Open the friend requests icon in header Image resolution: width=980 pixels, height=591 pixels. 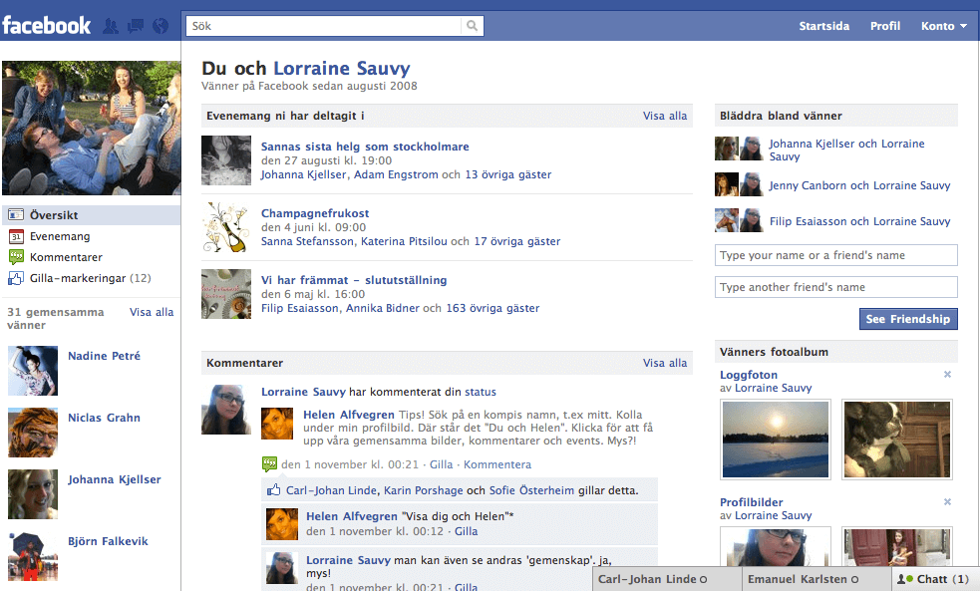click(x=111, y=26)
